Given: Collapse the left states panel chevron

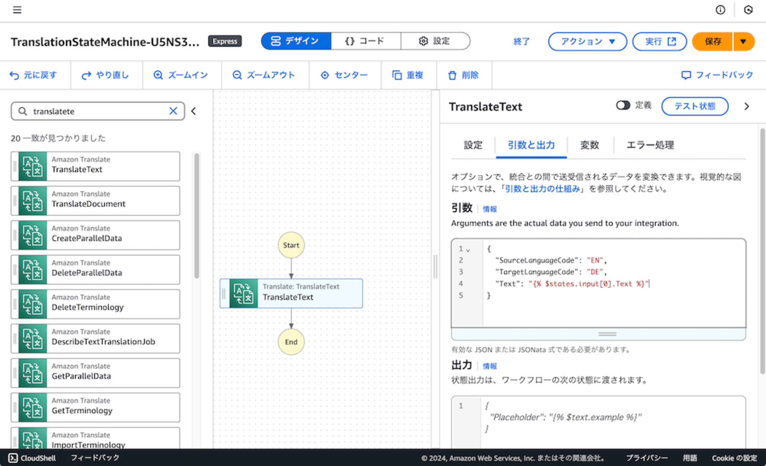Looking at the screenshot, I should click(x=194, y=111).
